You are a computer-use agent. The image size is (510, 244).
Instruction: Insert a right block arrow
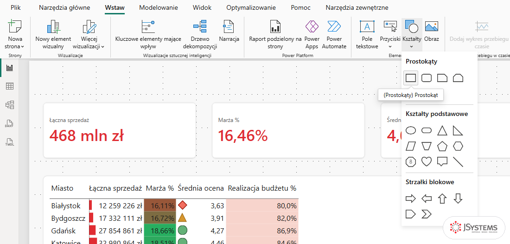tap(411, 198)
